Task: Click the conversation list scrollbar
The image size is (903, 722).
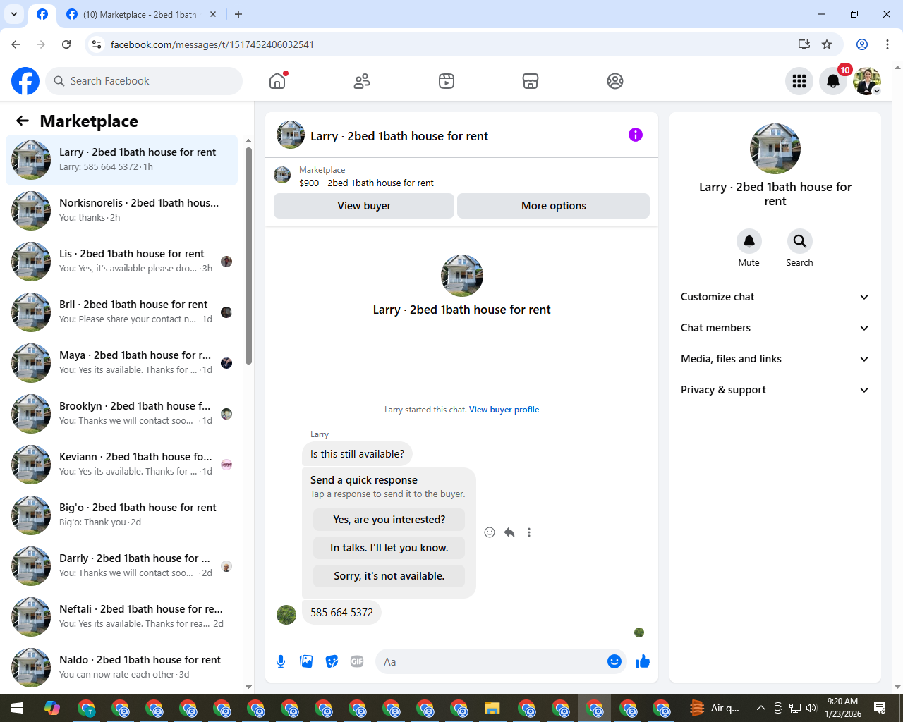Action: point(248,255)
